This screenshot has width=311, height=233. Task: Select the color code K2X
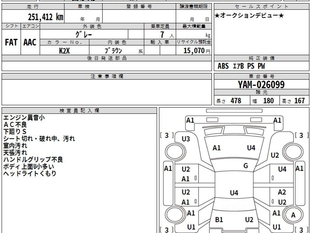tap(65, 50)
